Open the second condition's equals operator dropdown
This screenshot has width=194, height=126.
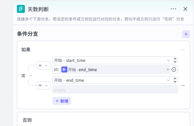click(44, 85)
